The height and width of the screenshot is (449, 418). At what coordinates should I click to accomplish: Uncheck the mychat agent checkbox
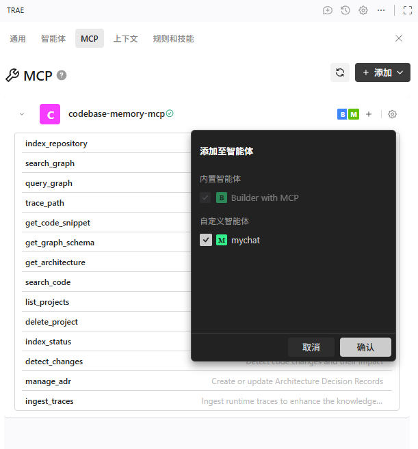(206, 240)
